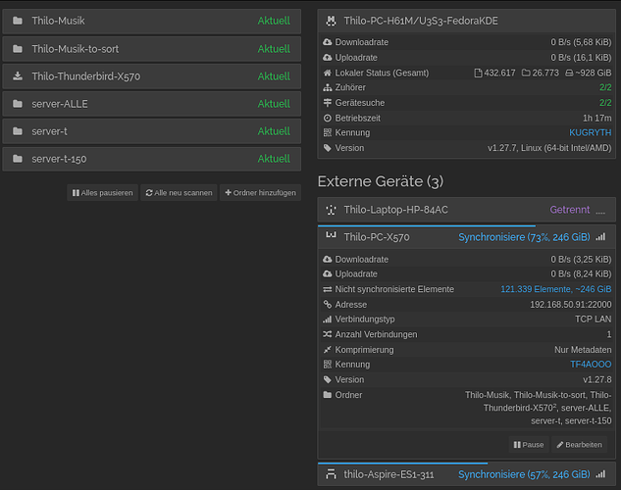621x490 pixels.
Task: Click the QR code icon of local Kennung
Action: 327,132
